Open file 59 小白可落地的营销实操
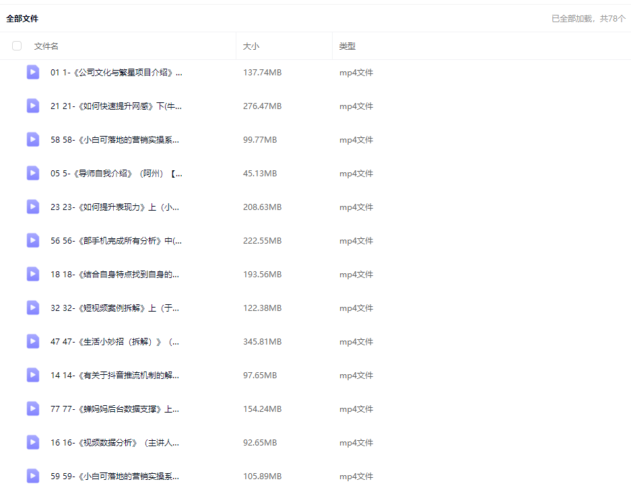The width and height of the screenshot is (631, 494). (x=115, y=477)
